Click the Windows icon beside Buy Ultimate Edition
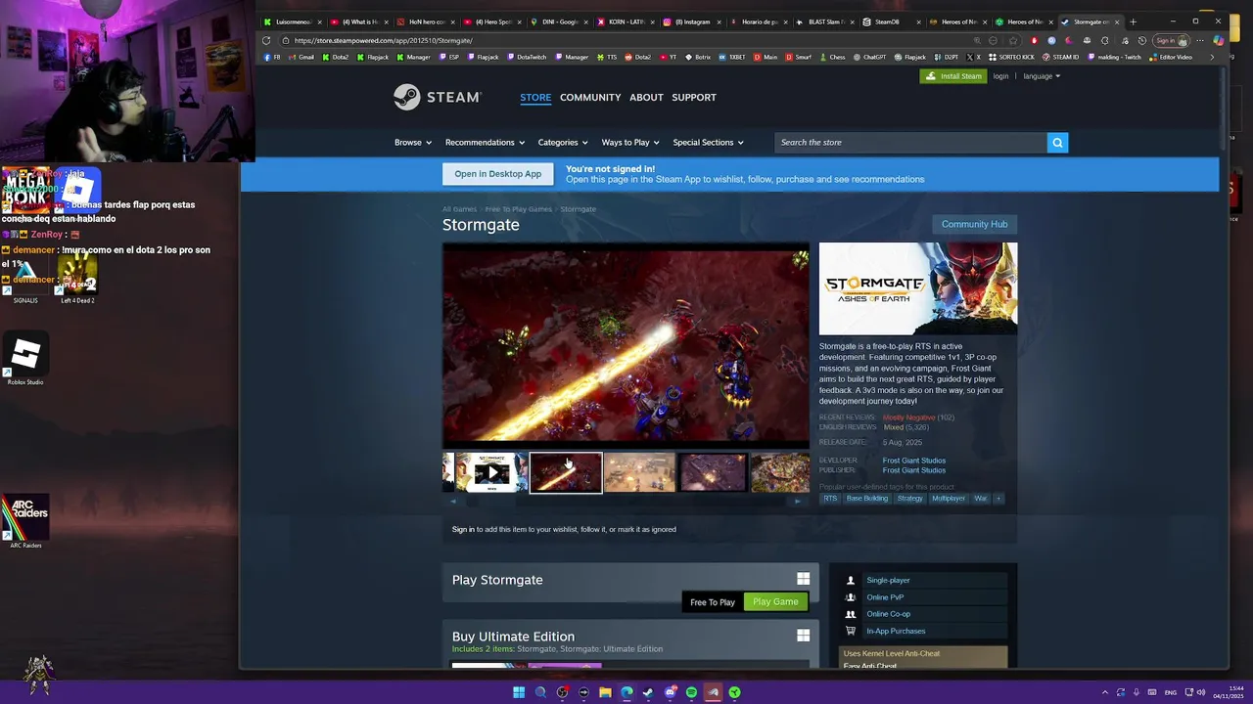The width and height of the screenshot is (1253, 704). 803,636
